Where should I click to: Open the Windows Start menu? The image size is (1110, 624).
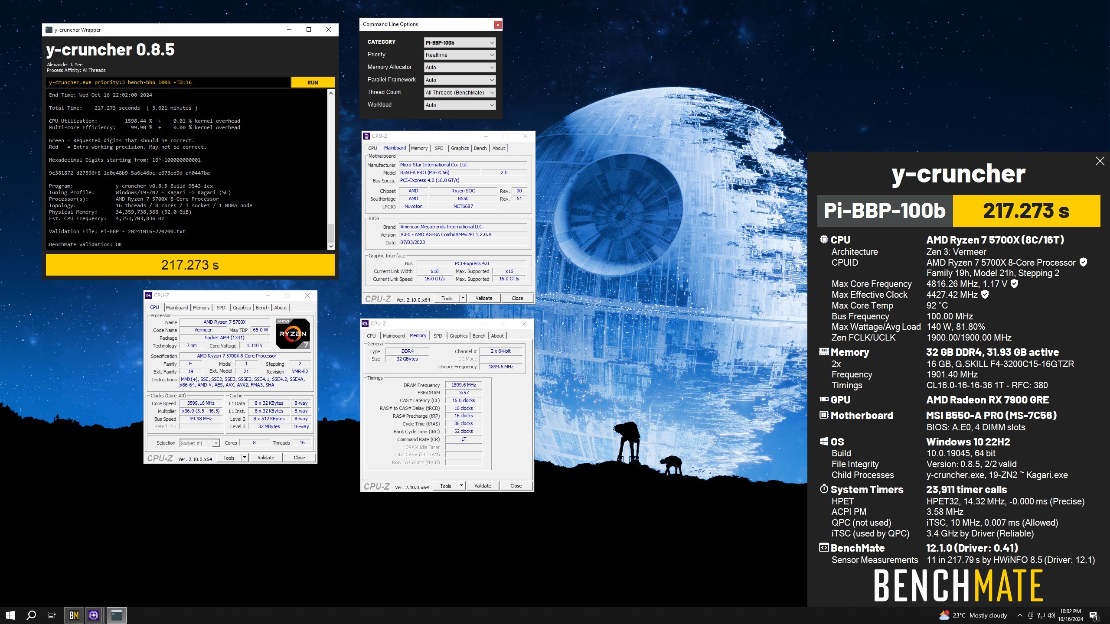(10, 615)
